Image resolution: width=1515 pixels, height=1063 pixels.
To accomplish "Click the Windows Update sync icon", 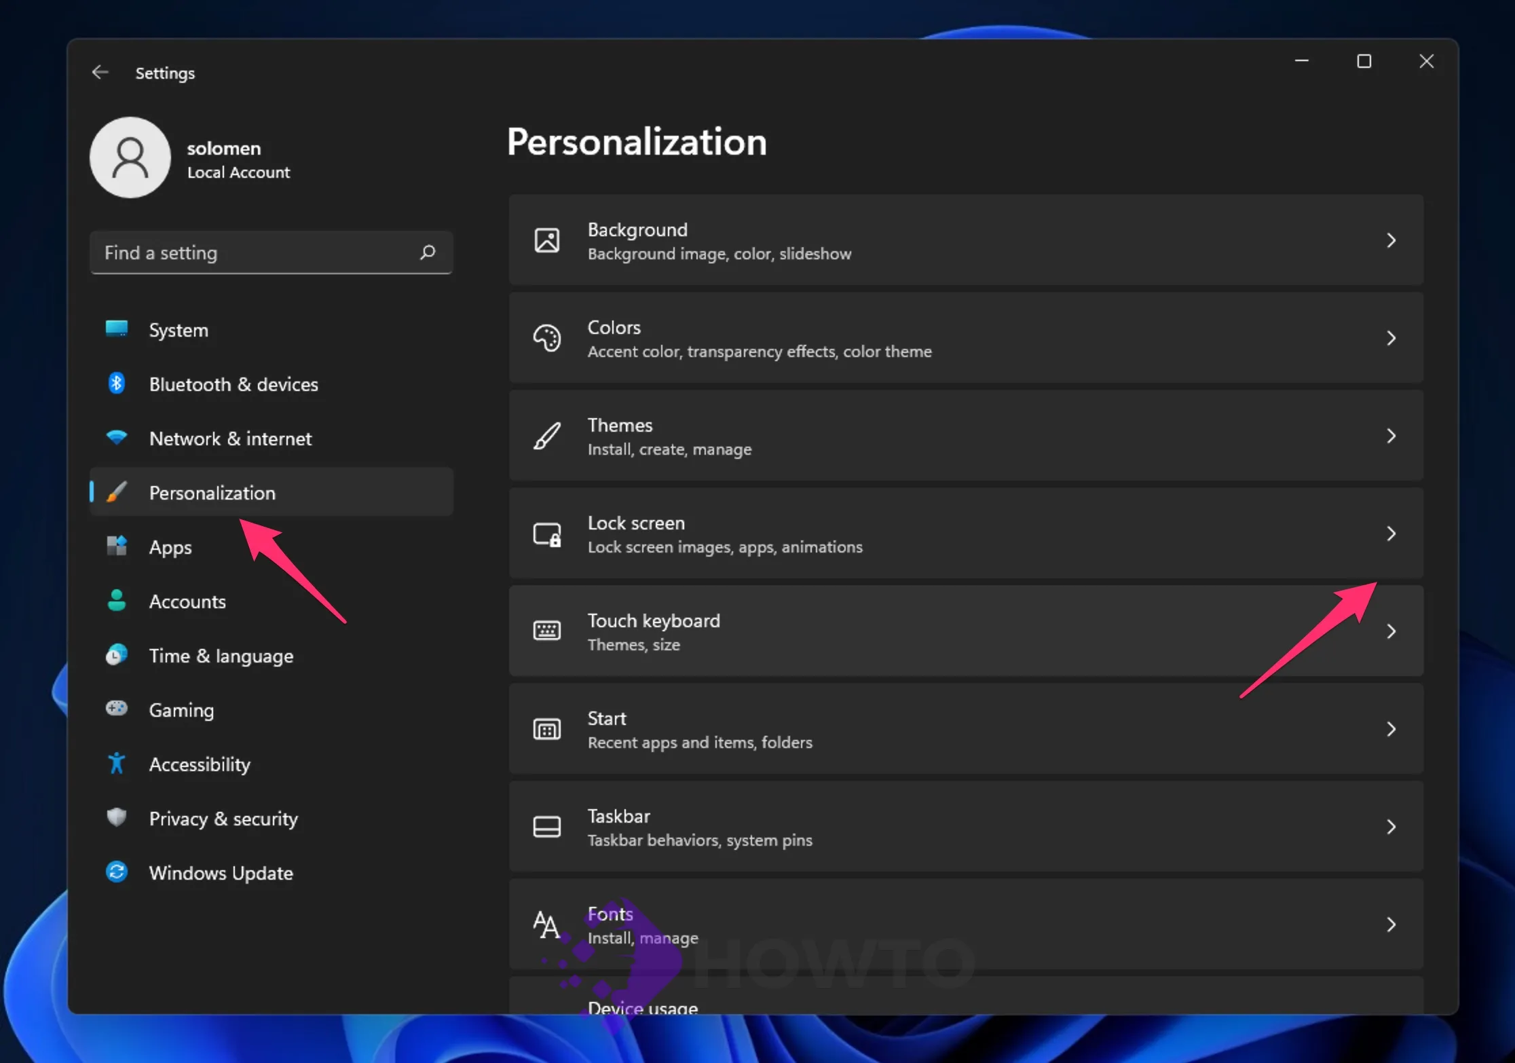I will 117,872.
